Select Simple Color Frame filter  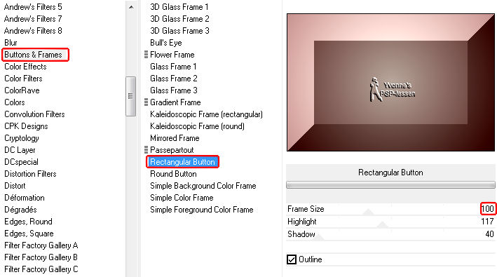(182, 198)
